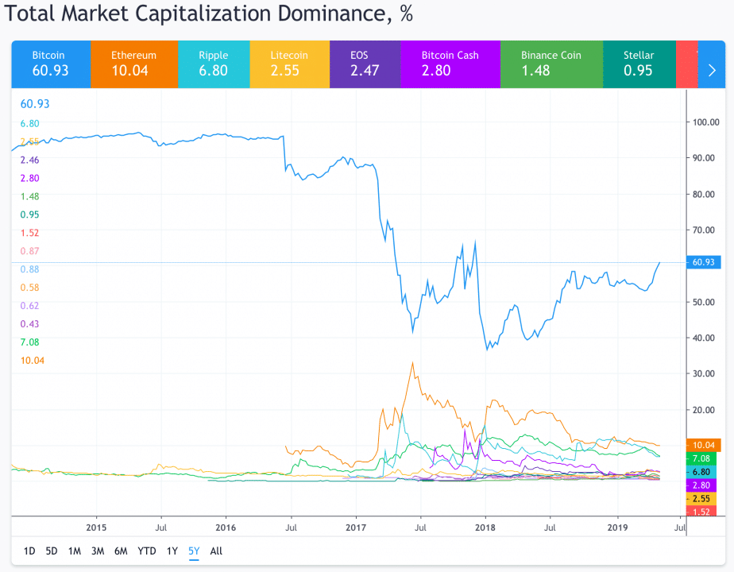The image size is (734, 572).
Task: Click the blue 60.93 legend value
Action: coord(35,104)
